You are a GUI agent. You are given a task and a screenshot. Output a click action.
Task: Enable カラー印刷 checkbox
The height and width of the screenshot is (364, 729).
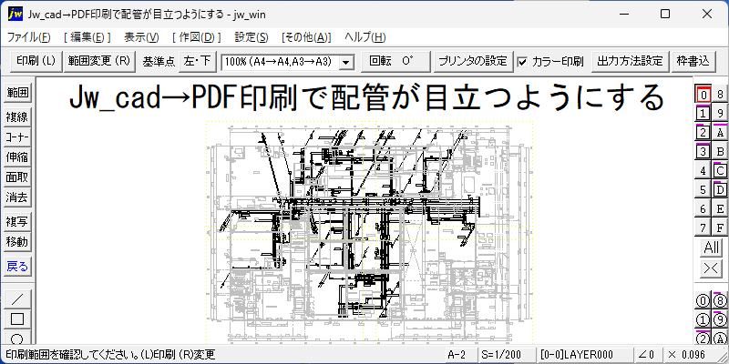click(522, 62)
